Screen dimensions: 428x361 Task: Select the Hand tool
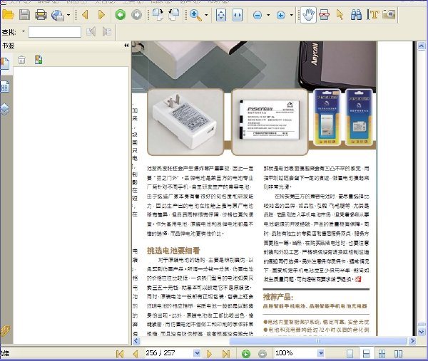[308, 15]
